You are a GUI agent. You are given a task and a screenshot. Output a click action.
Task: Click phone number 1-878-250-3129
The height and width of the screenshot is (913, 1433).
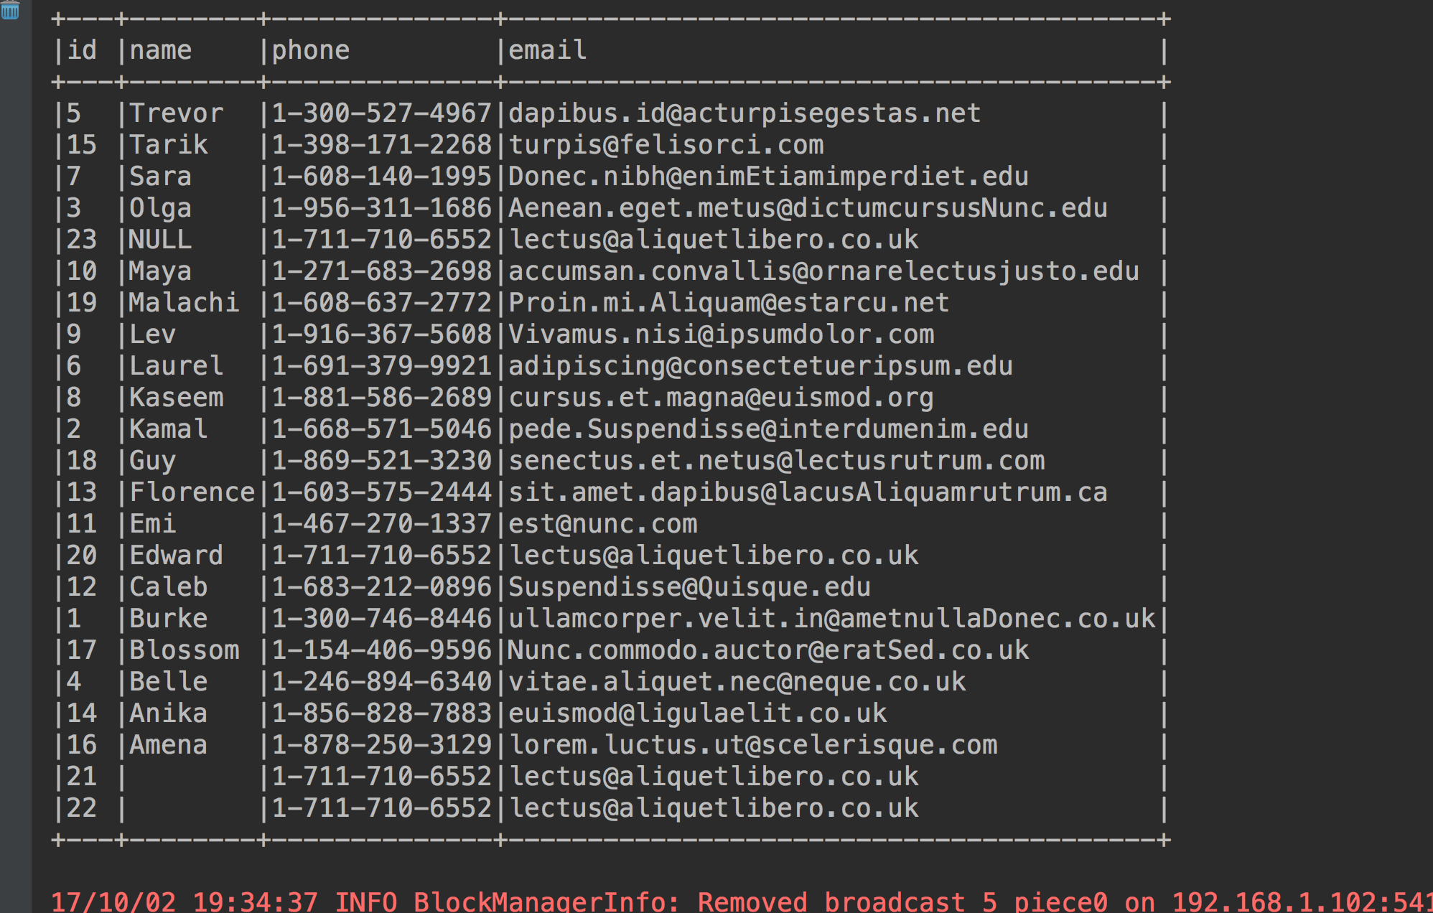[x=381, y=745]
